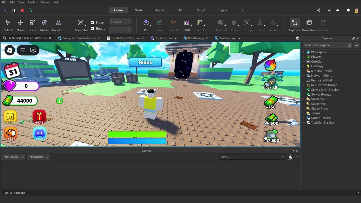The width and height of the screenshot is (361, 203).
Task: Clear the Output with broom icon
Action: pos(290,157)
